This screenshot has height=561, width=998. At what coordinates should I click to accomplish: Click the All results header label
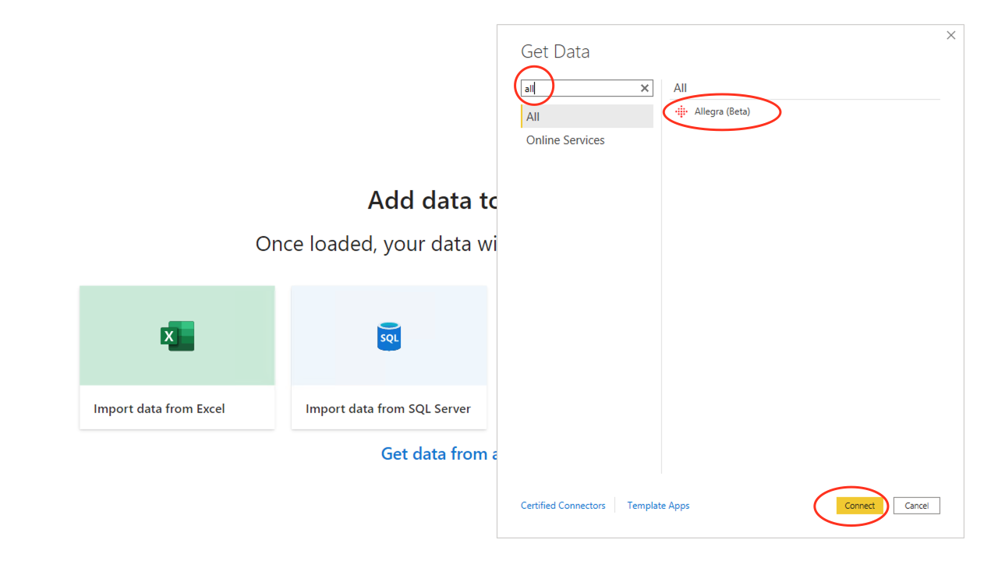(679, 87)
